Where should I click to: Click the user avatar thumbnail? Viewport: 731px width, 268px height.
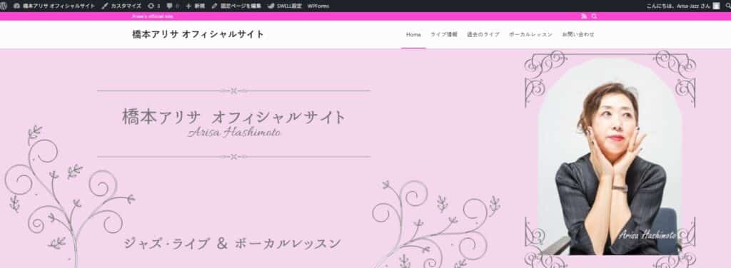716,6
